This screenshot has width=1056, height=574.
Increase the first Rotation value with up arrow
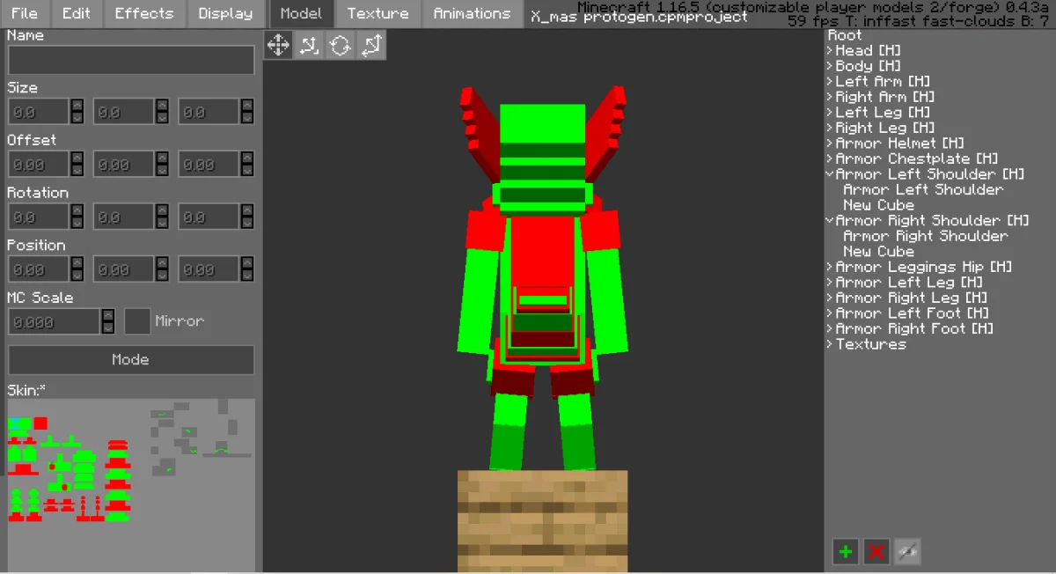pyautogui.click(x=77, y=210)
